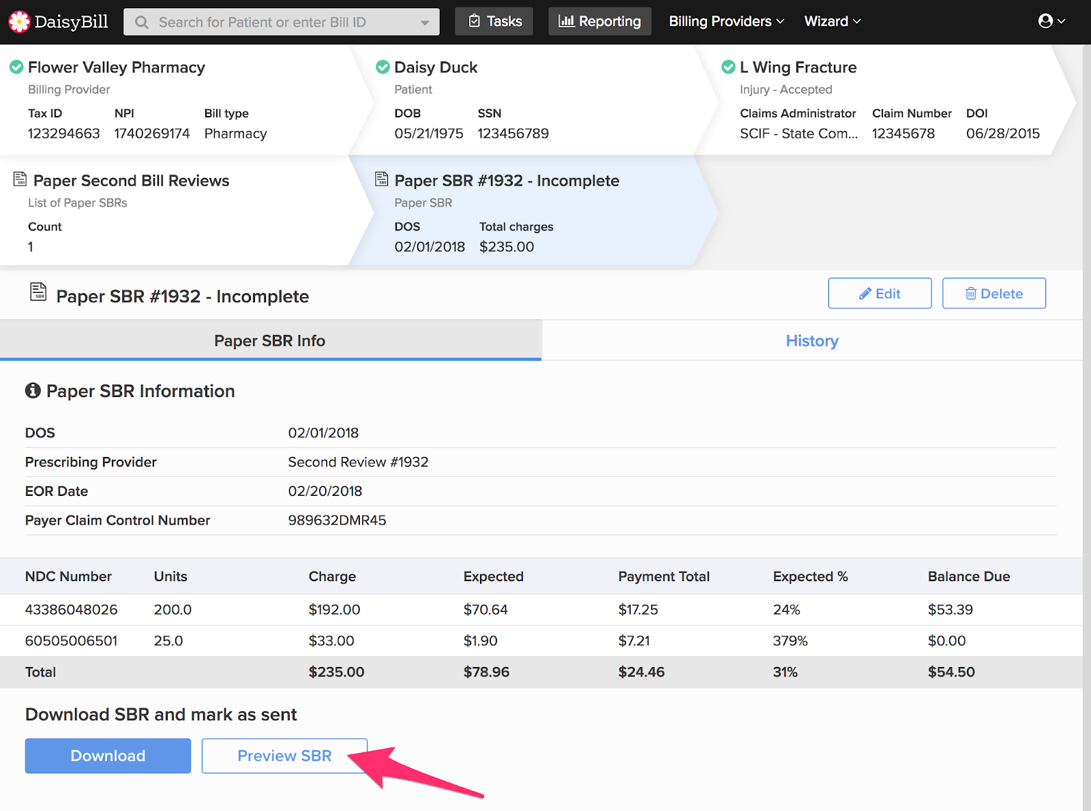
Task: Click the Payment Total value $17.25
Action: (638, 609)
